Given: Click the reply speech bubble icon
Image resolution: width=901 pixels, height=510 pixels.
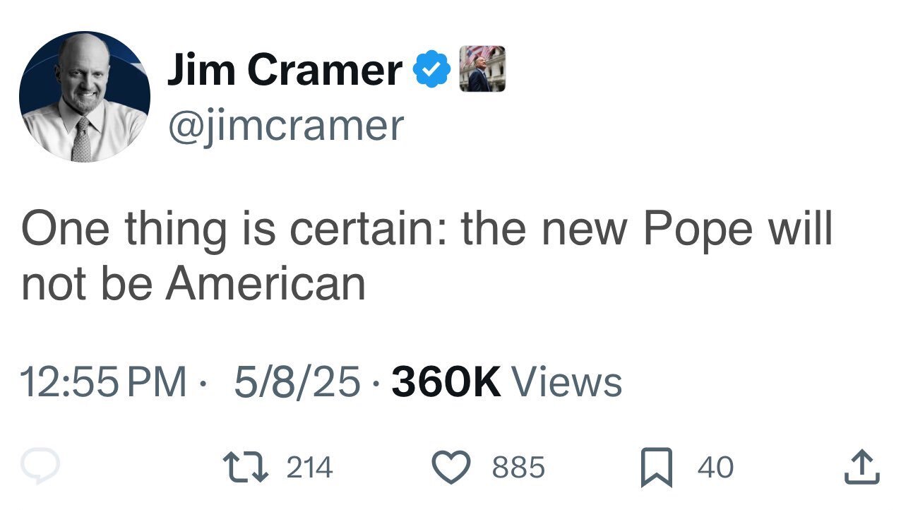Looking at the screenshot, I should pyautogui.click(x=40, y=467).
